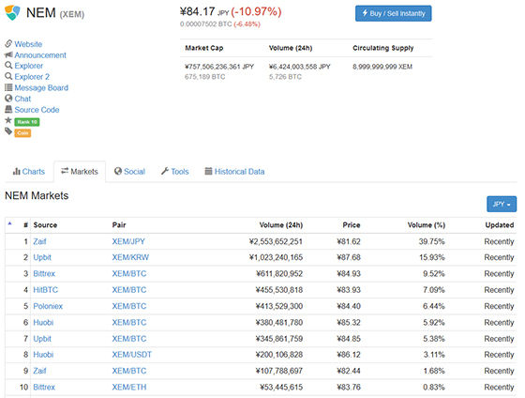Open the XEM/JPY pair link
Image resolution: width=525 pixels, height=398 pixels.
128,241
